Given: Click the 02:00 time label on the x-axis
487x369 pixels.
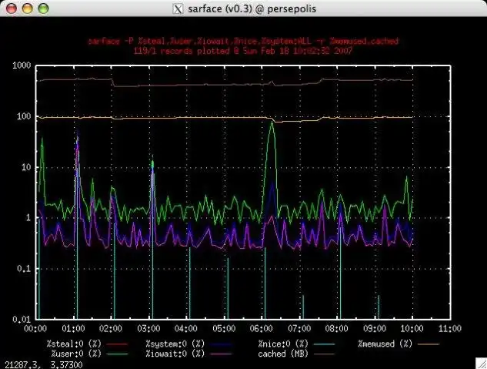Looking at the screenshot, I should point(111,329).
